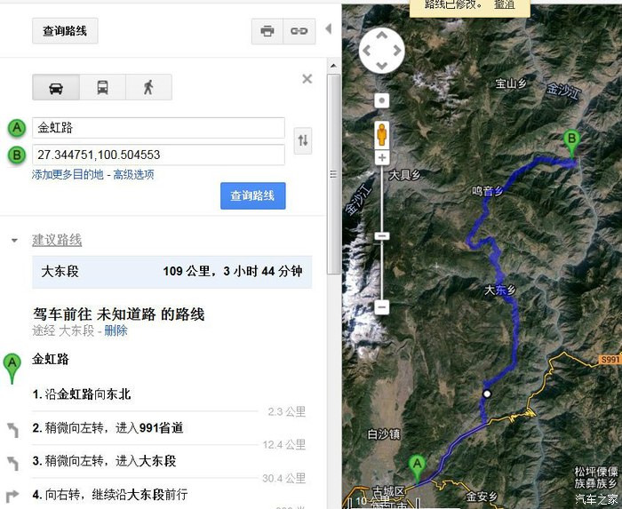Open the link sharing icon
622x509 pixels.
pyautogui.click(x=299, y=31)
